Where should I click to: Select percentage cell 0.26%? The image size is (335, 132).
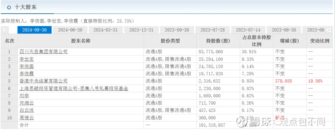click(x=248, y=103)
